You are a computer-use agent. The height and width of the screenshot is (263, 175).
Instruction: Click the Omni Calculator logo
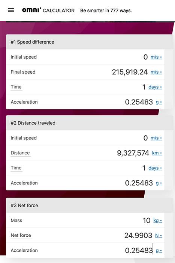48,10
